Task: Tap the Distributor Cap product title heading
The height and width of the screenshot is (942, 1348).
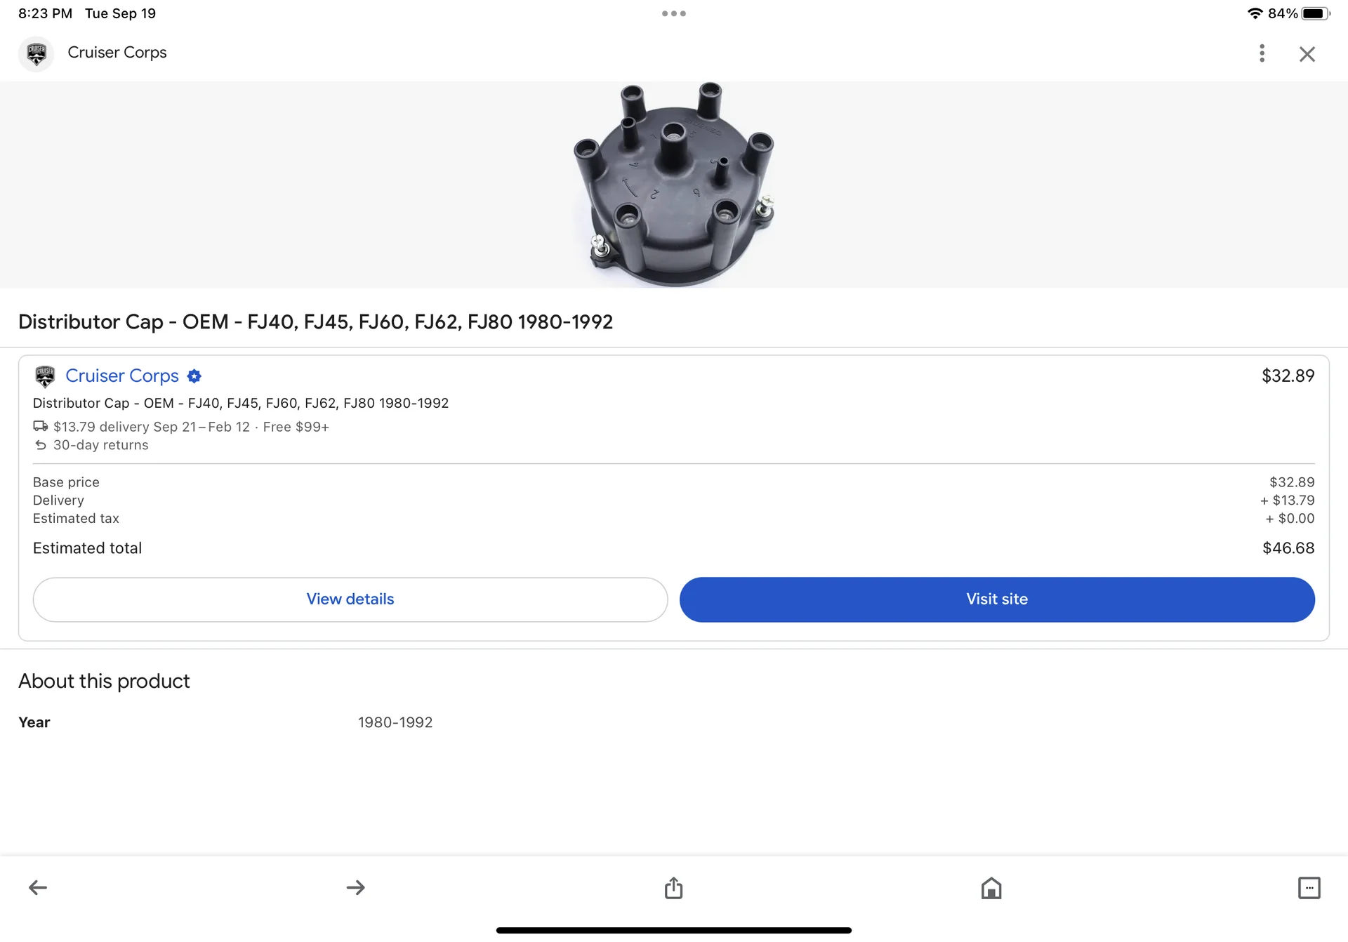Action: click(315, 321)
